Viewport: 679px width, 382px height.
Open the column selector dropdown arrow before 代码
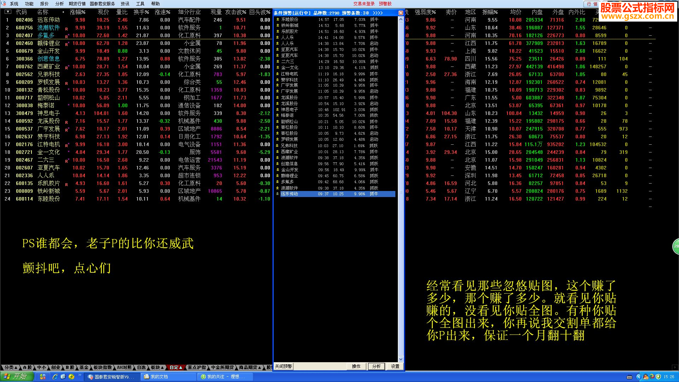tap(8, 12)
